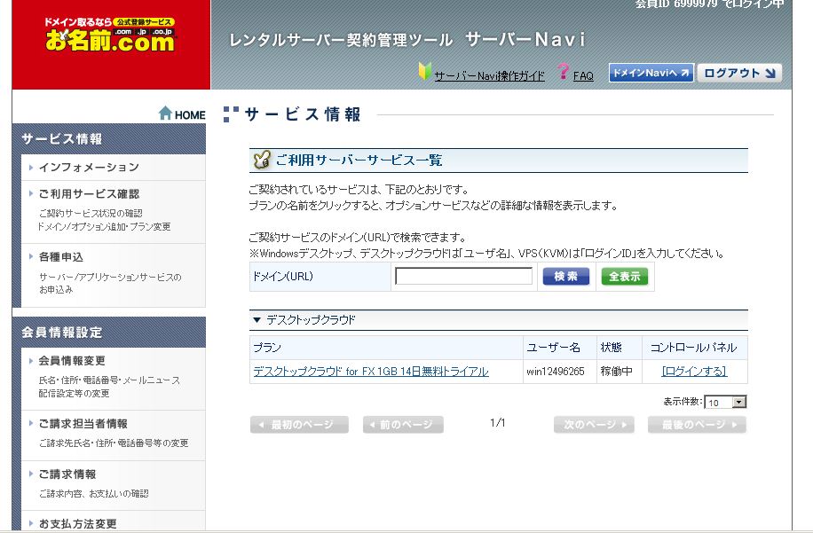This screenshot has height=533, width=813.
Task: Click the ご利用サーバーサービス一覧 heading icon
Action: click(x=262, y=160)
